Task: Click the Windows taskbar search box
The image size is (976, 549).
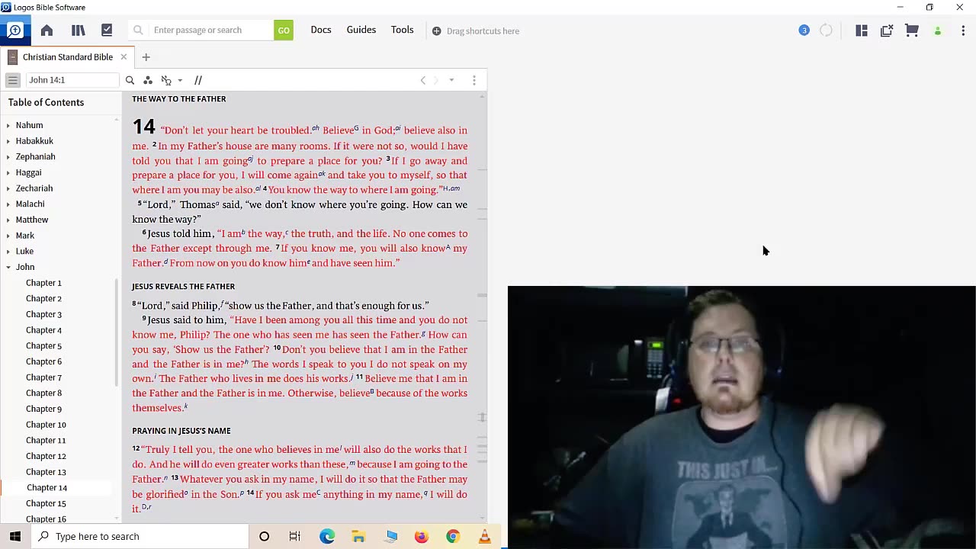Action: (140, 537)
